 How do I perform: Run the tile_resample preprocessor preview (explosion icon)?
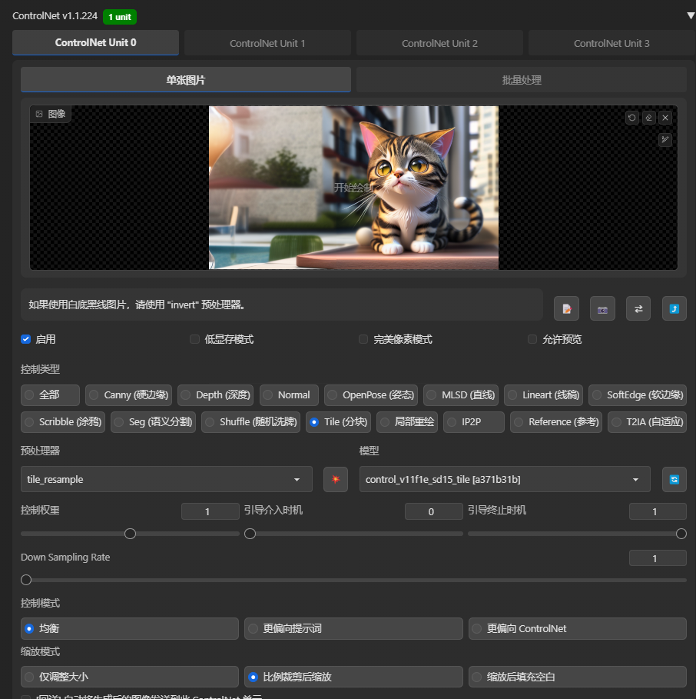(336, 479)
